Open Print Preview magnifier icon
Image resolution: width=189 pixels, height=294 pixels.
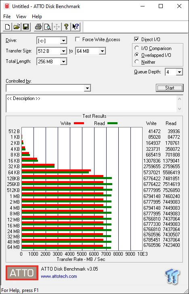point(47,27)
